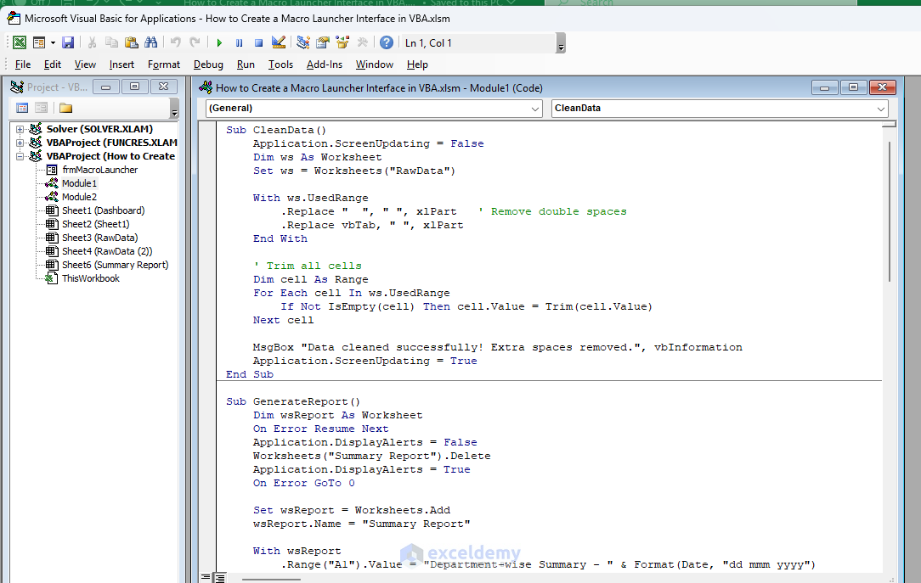
Task: Run macro with green play icon
Action: tap(219, 42)
